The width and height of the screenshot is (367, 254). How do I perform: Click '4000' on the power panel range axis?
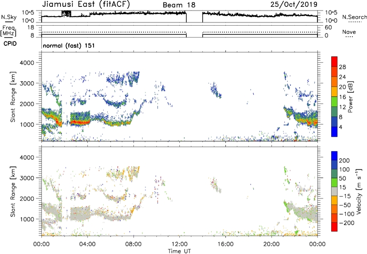click(x=27, y=63)
